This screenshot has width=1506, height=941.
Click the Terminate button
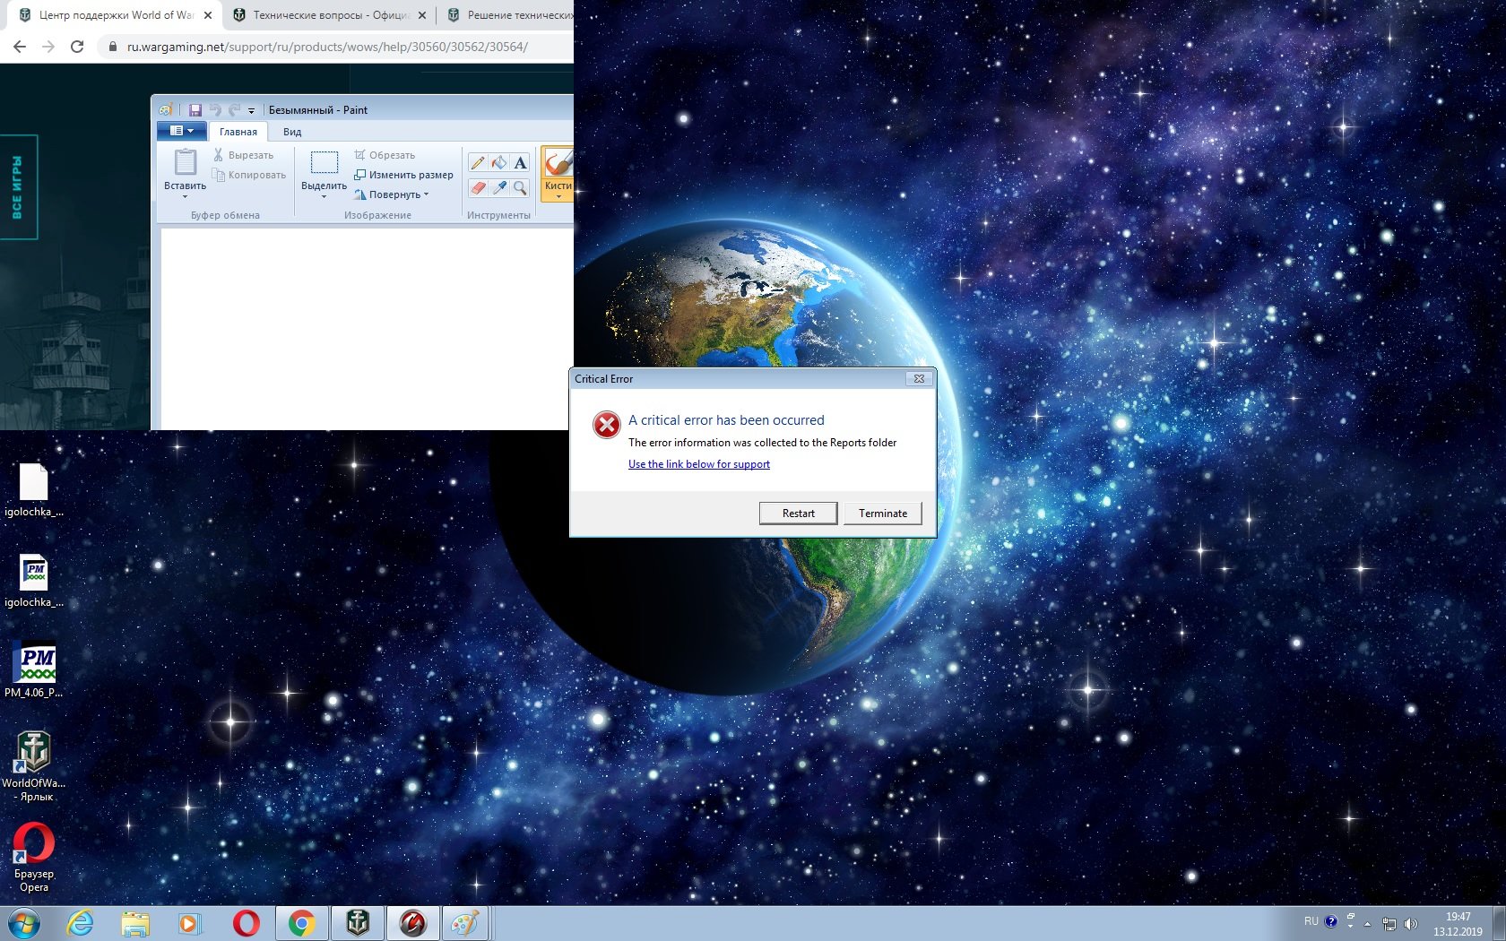[883, 514]
